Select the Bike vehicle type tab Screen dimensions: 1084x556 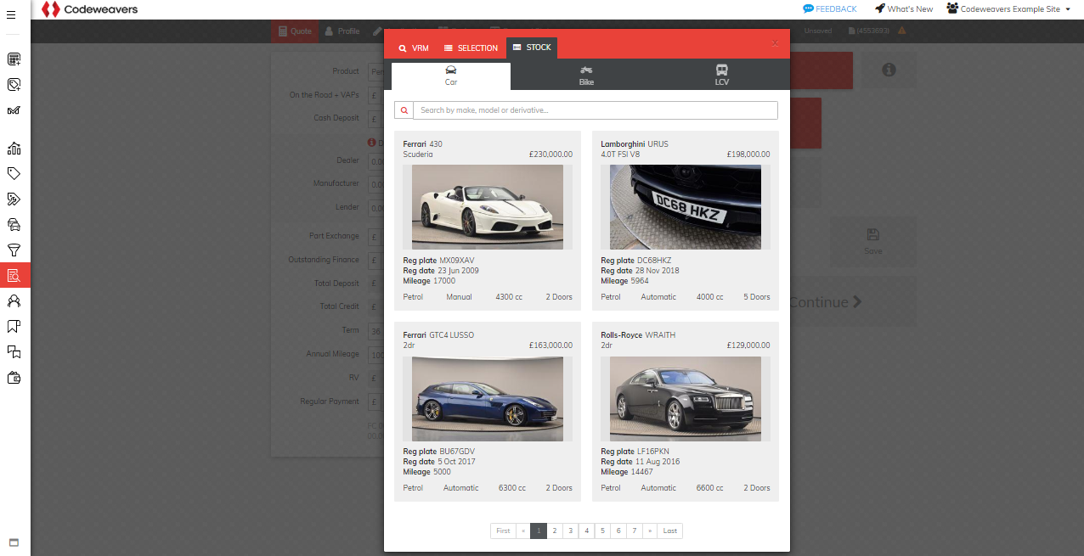click(586, 76)
